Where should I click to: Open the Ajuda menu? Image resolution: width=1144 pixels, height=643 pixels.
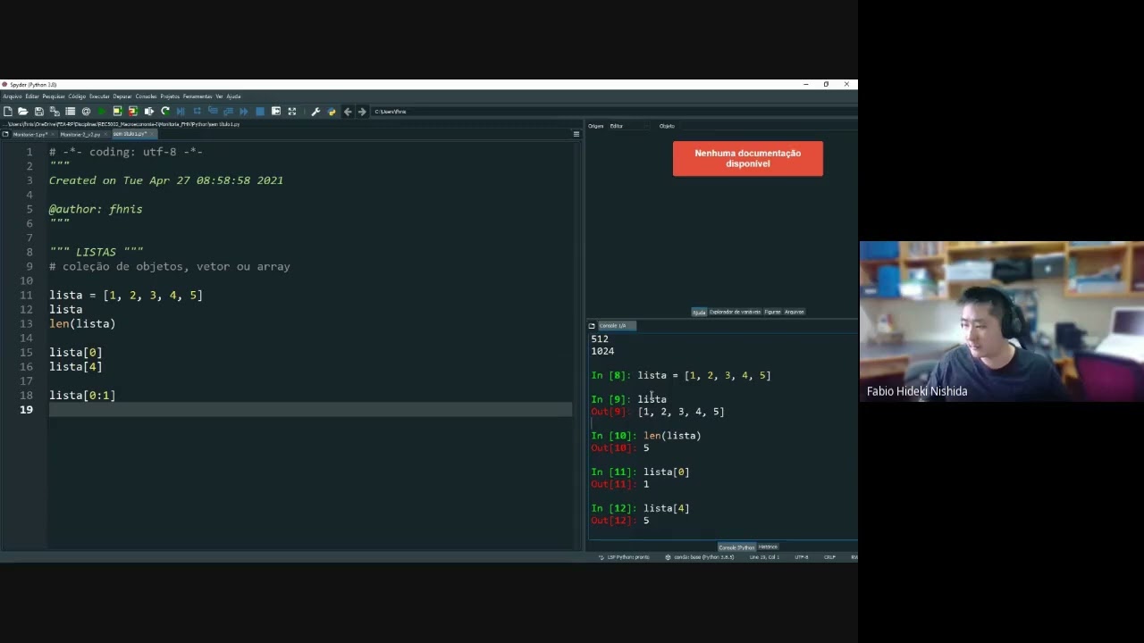click(x=233, y=96)
